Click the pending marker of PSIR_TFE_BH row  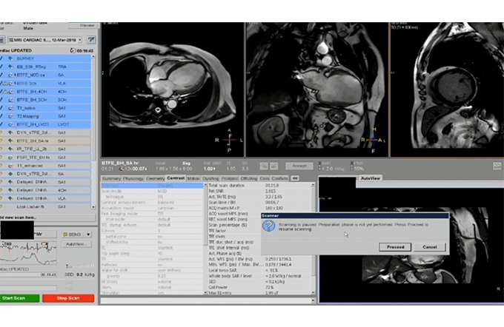coord(1,158)
